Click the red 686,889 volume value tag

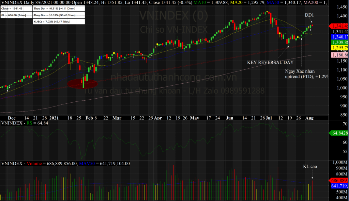[339, 181]
